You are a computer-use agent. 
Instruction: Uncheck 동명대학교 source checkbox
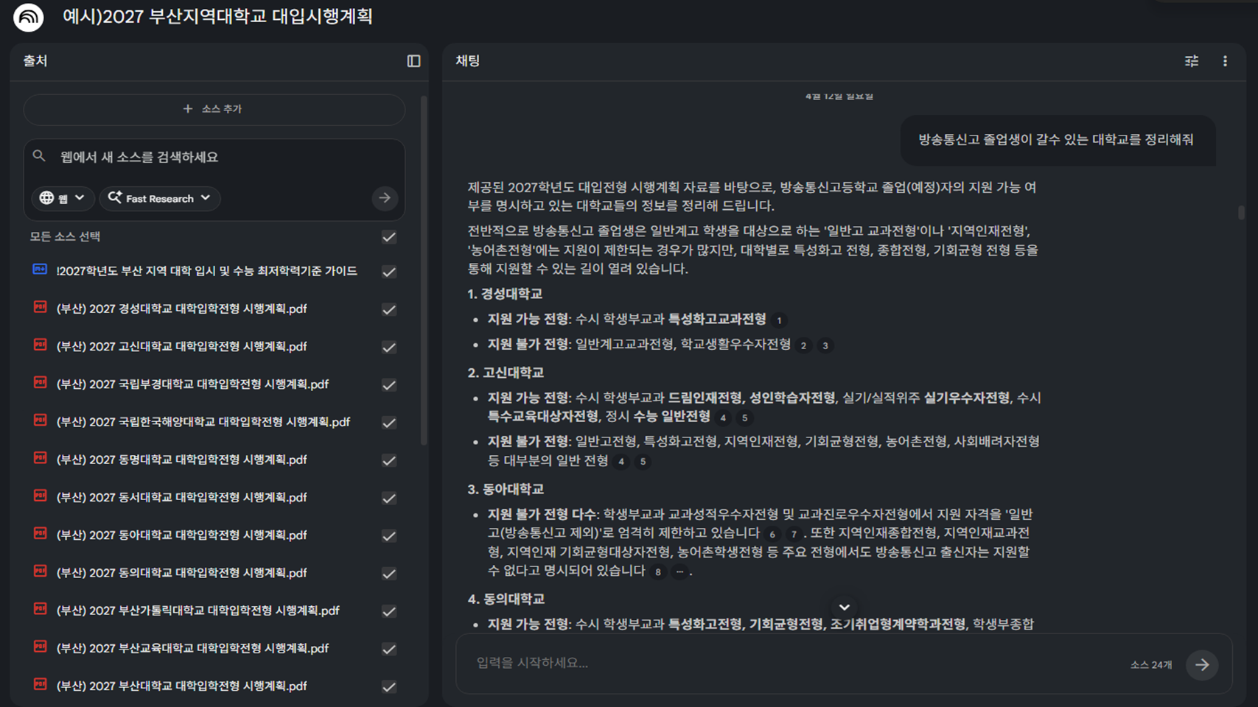389,460
